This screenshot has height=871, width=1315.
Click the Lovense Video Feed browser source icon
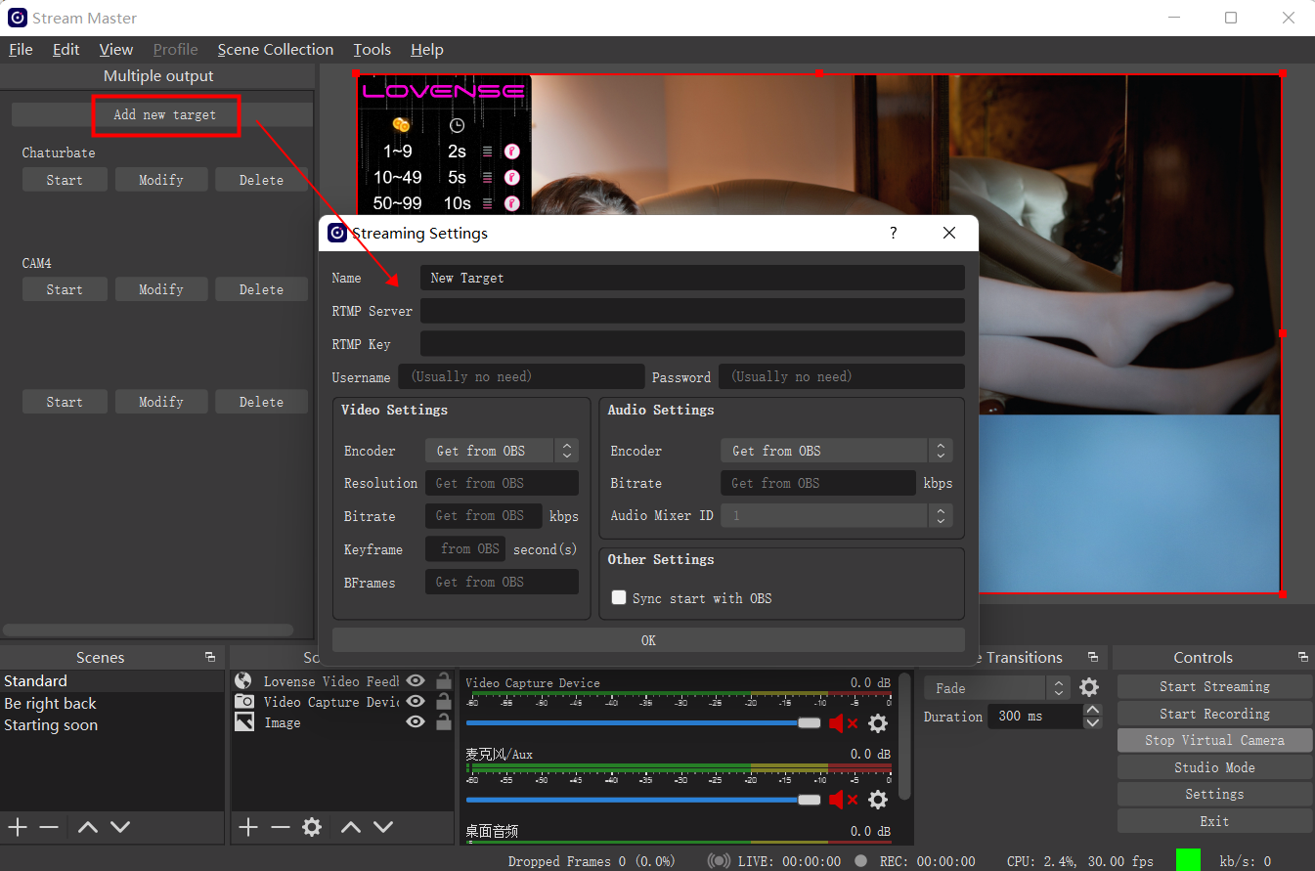(x=241, y=679)
